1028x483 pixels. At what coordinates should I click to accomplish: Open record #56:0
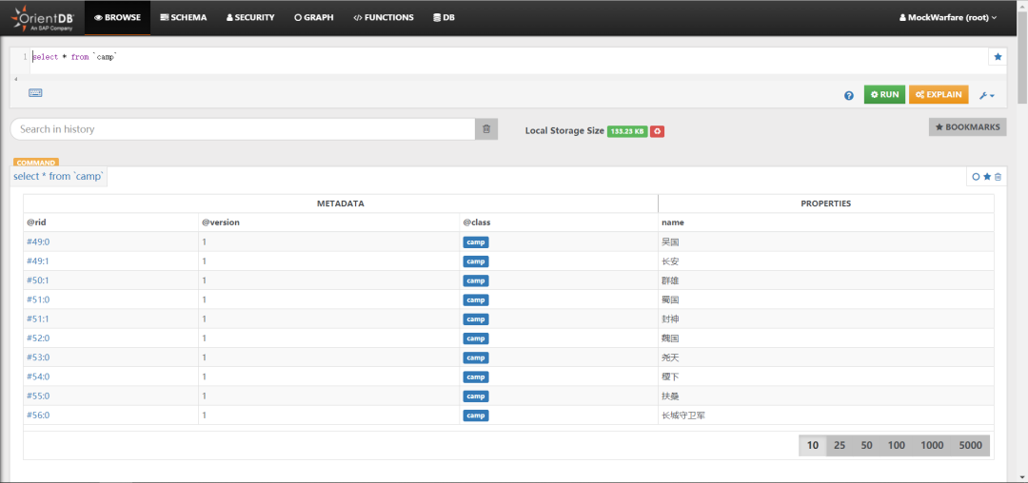coord(38,415)
